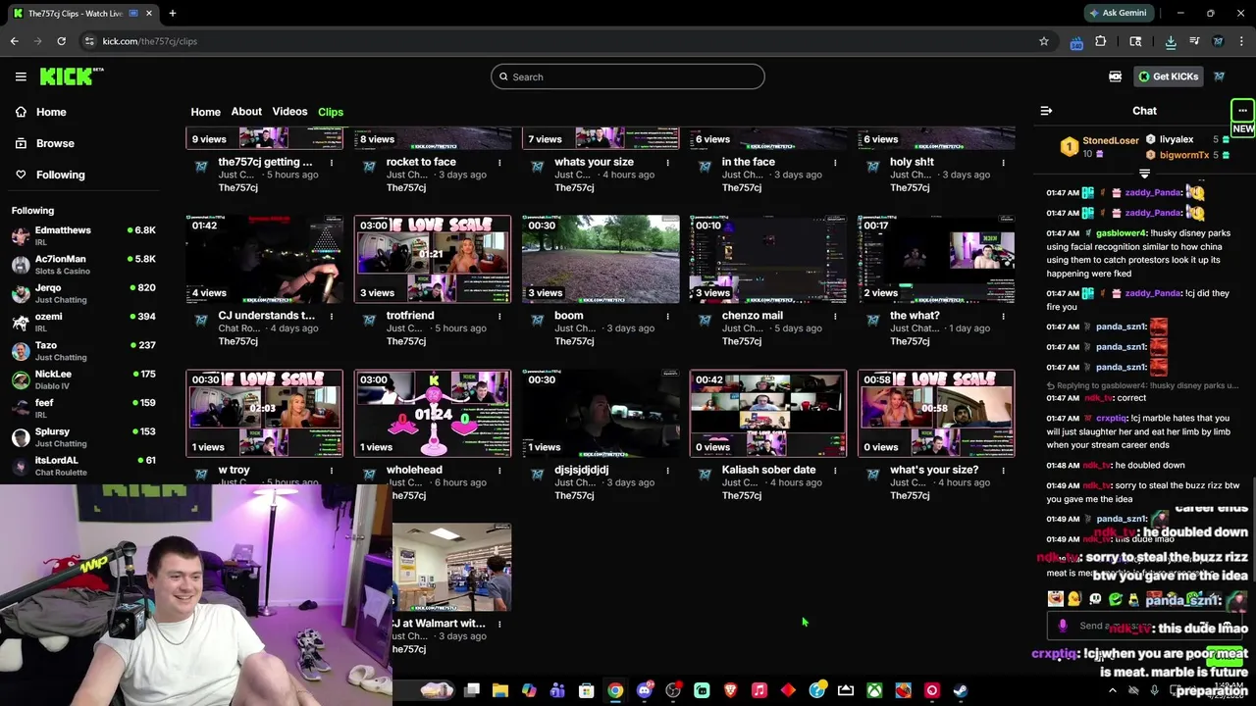1256x706 pixels.
Task: Select the Clips channel tab
Action: [x=331, y=112]
